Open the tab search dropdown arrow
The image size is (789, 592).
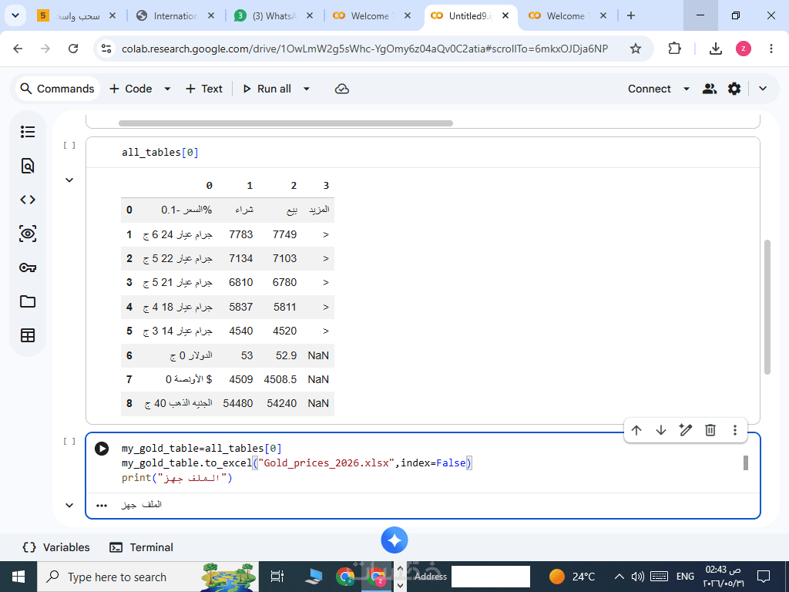15,15
